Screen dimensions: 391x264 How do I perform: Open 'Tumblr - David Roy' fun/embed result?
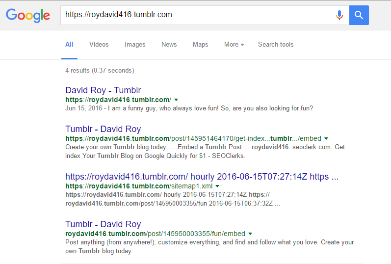[103, 224]
